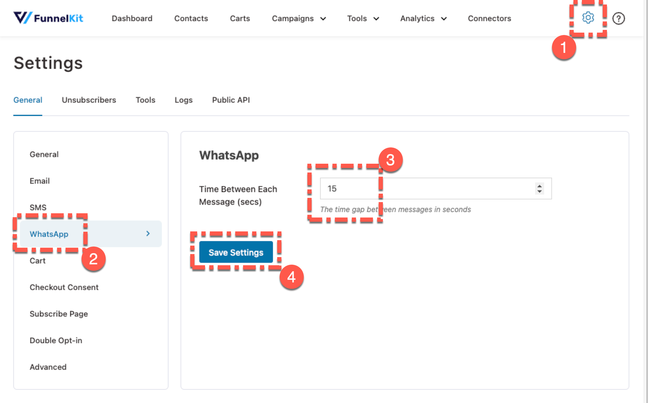Viewport: 648px width, 403px height.
Task: Expand the Campaigns dropdown menu
Action: pos(299,18)
